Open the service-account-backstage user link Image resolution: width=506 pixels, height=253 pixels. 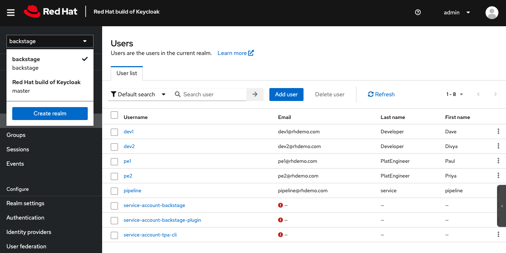154,205
